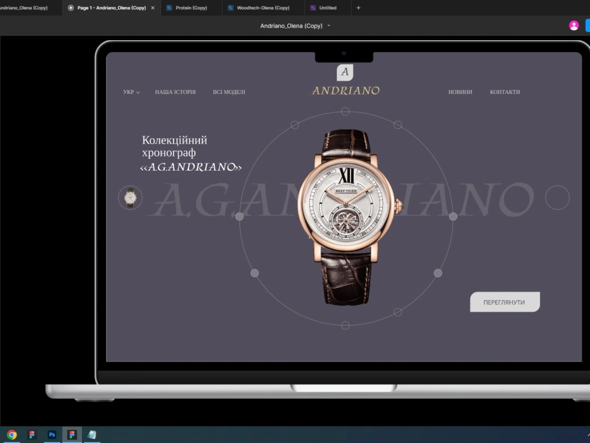Open the Figma icon beside Chrome

pos(32,435)
